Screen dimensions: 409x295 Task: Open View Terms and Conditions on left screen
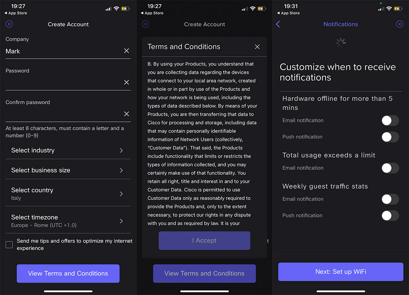click(x=68, y=274)
